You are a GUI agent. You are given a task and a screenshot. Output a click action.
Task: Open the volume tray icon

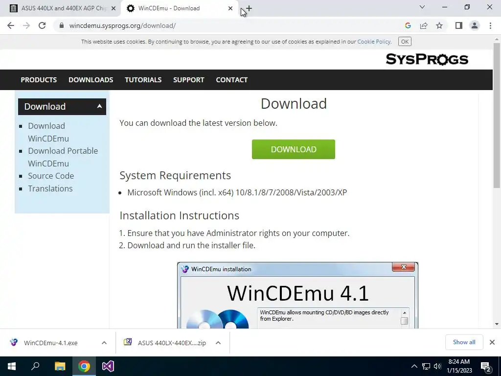(x=437, y=366)
